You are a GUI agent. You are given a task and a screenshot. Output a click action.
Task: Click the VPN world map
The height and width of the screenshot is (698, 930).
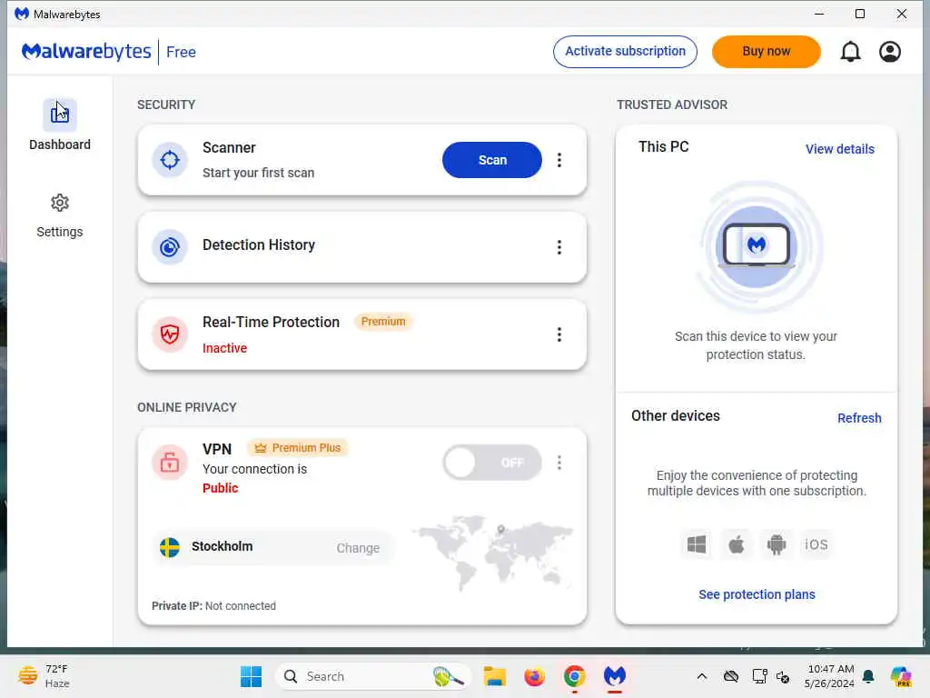(492, 552)
